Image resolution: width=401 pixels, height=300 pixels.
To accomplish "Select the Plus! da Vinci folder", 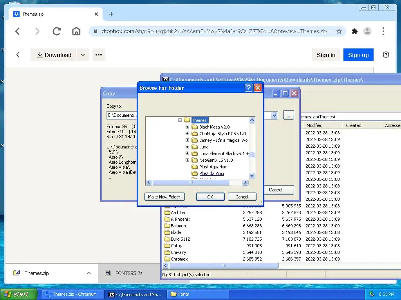I will click(x=211, y=173).
